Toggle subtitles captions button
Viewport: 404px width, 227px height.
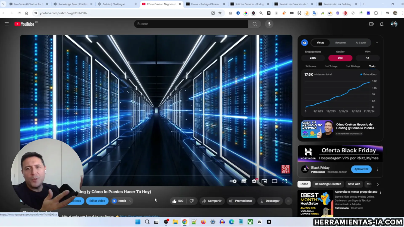point(244,181)
